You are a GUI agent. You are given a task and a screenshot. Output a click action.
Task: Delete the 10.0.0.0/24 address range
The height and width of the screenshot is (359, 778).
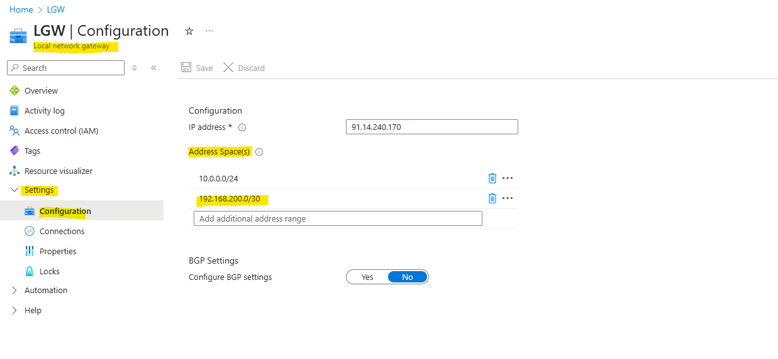(x=492, y=178)
